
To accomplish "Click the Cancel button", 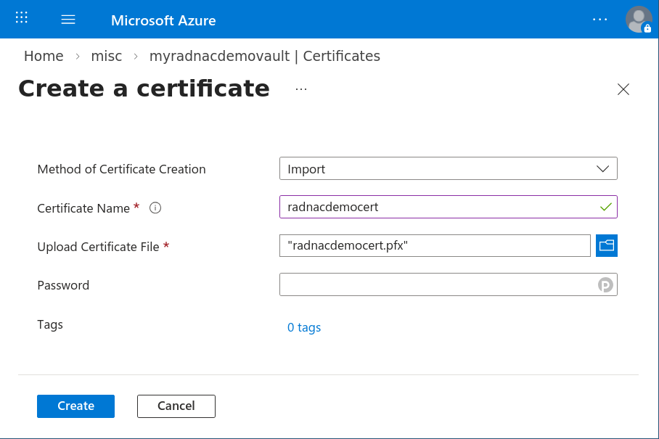I will tap(176, 406).
